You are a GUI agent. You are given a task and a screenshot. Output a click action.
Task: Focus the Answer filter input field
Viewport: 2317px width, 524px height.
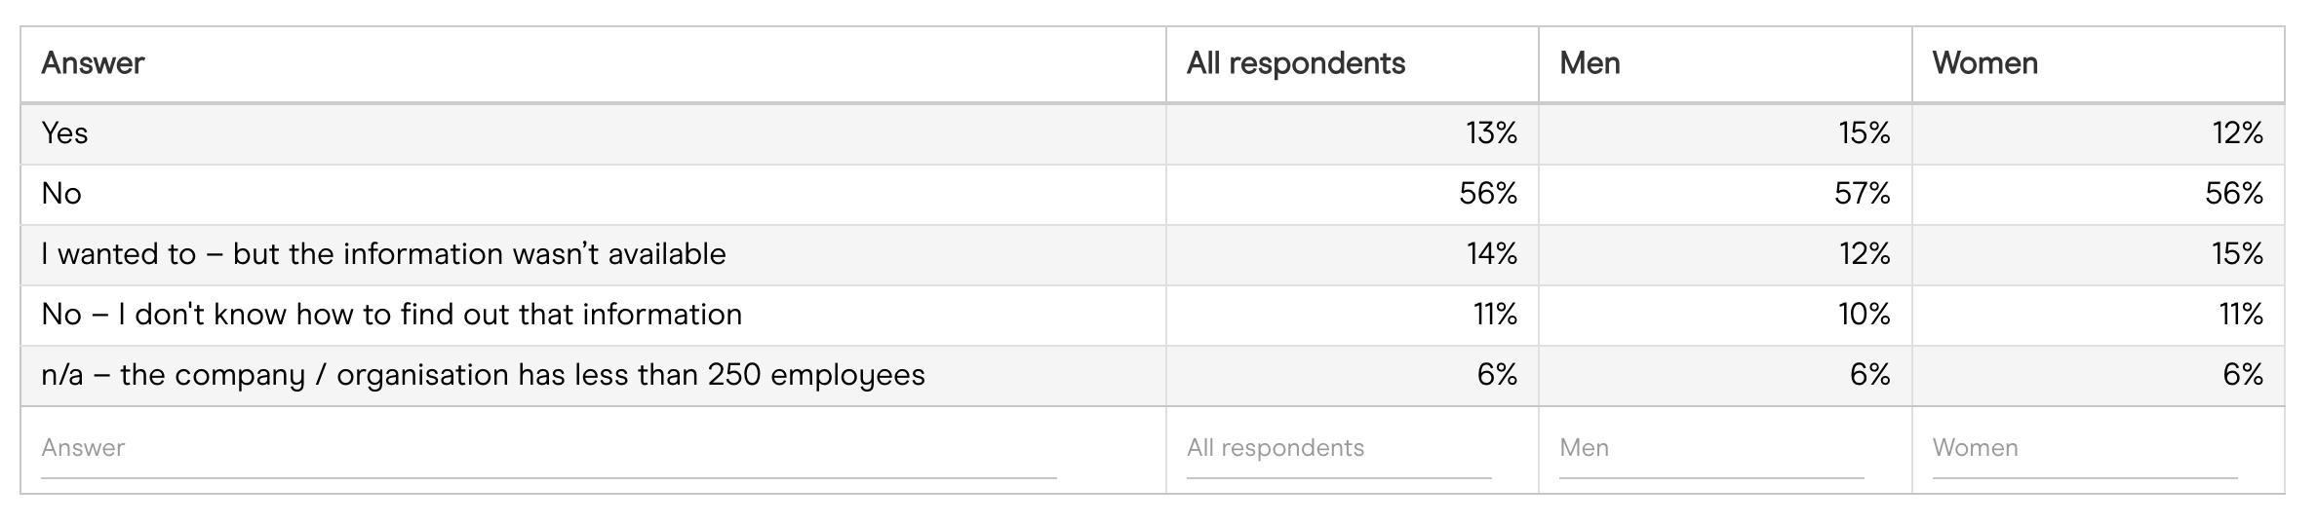(548, 448)
